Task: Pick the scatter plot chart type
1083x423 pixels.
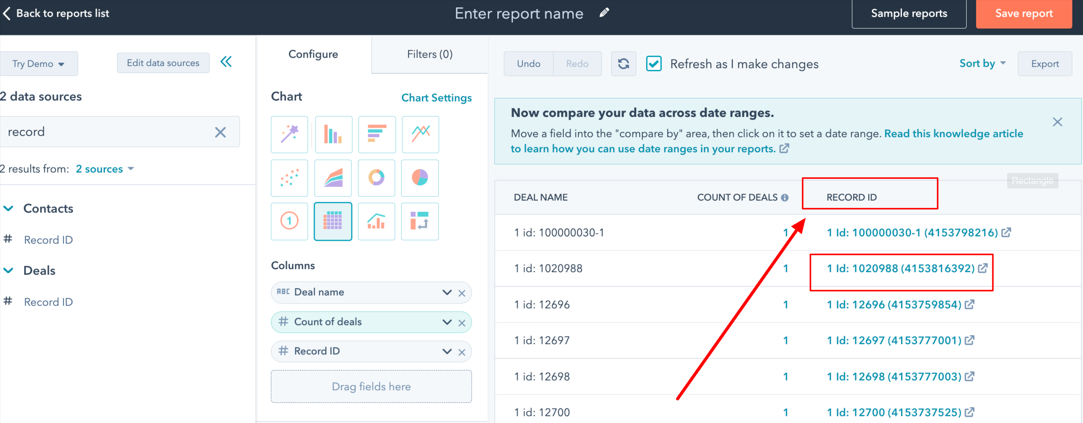Action: tap(289, 178)
